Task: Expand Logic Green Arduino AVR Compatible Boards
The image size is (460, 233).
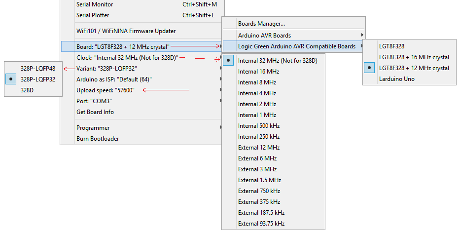Action: (294, 46)
